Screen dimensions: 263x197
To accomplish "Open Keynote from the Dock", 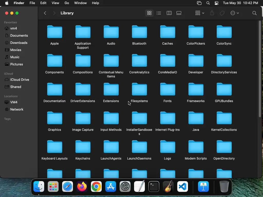I will click(x=203, y=186).
